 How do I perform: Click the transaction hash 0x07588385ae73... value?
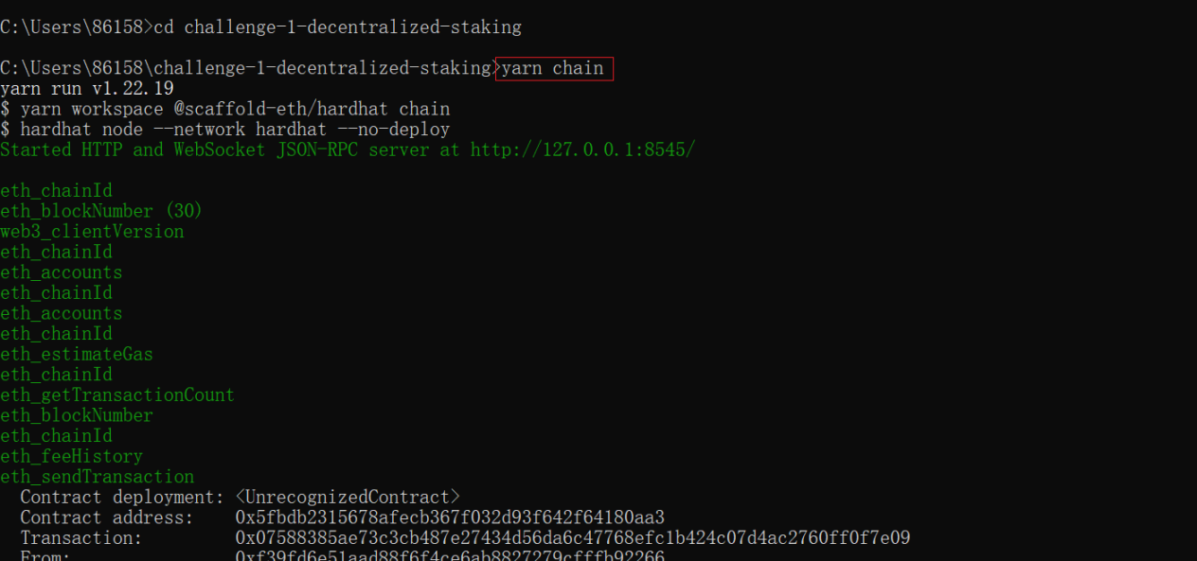point(573,538)
